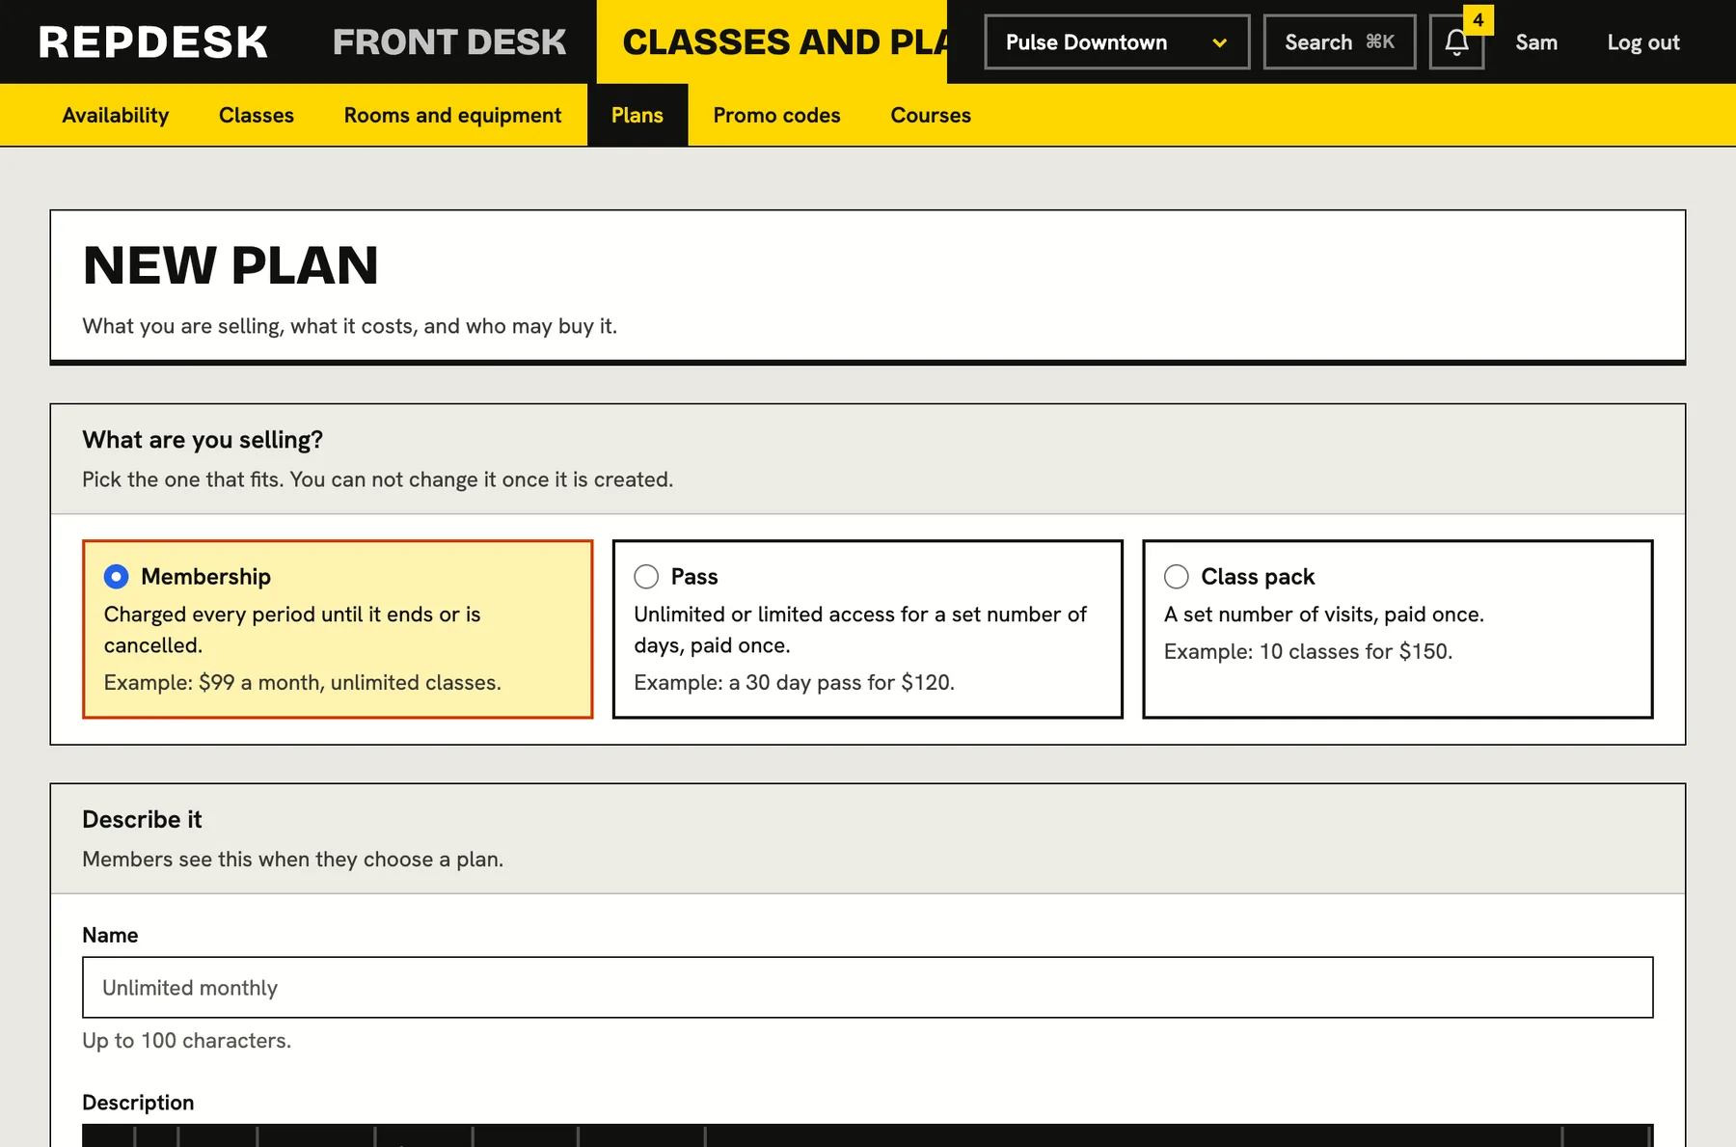Click the 'Example: 10 classes for $150.' text
This screenshot has height=1147, width=1736.
pos(1308,651)
